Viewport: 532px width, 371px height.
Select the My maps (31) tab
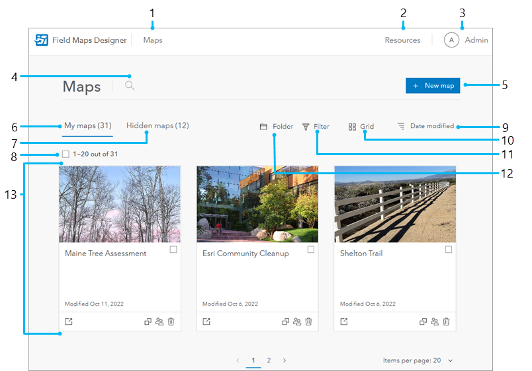87,125
